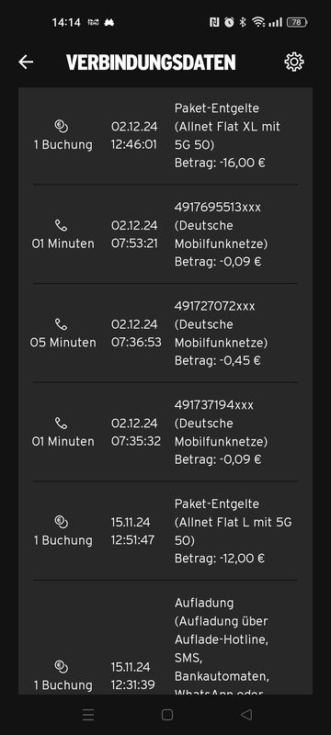331x735 pixels.
Task: Tap the battery indicator in status bar
Action: [x=297, y=22]
